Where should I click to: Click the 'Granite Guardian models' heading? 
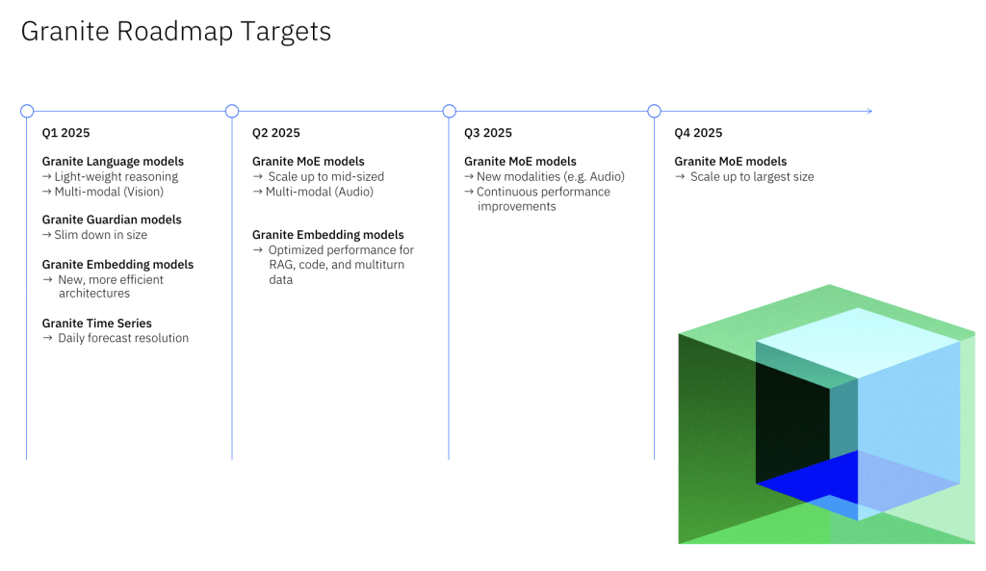coord(112,220)
